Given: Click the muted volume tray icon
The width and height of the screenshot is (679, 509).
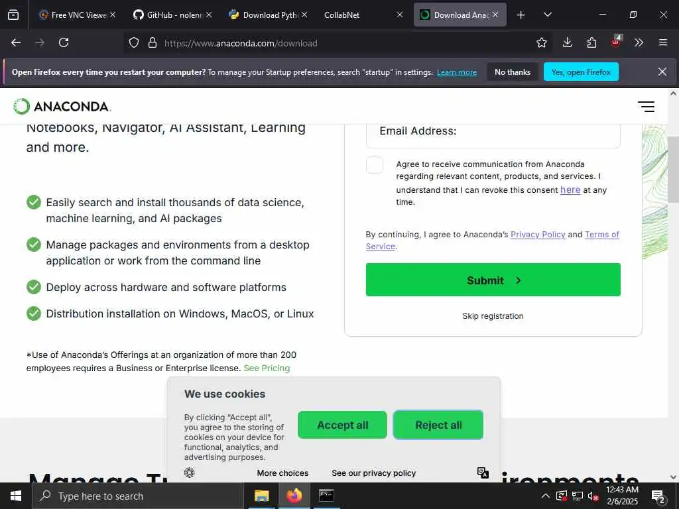Looking at the screenshot, I should click(593, 496).
